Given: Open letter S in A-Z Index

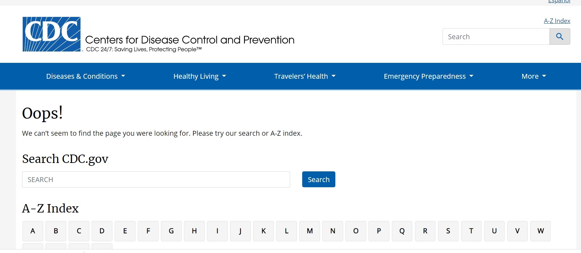Looking at the screenshot, I should click(x=448, y=231).
